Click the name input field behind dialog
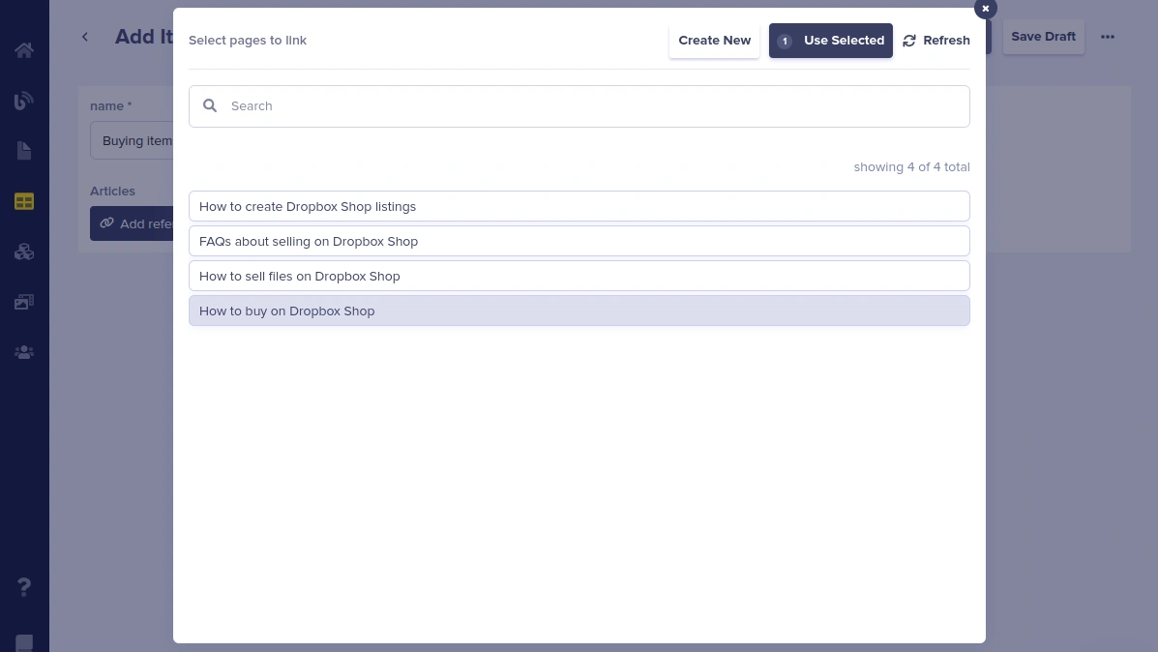Viewport: 1158px width, 652px height. point(133,141)
